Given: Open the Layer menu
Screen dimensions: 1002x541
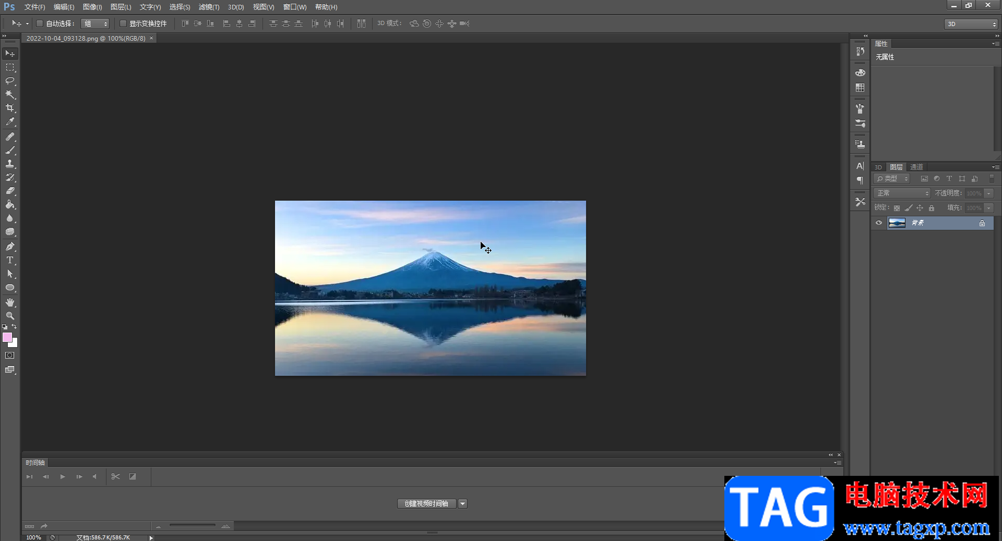Looking at the screenshot, I should (121, 7).
